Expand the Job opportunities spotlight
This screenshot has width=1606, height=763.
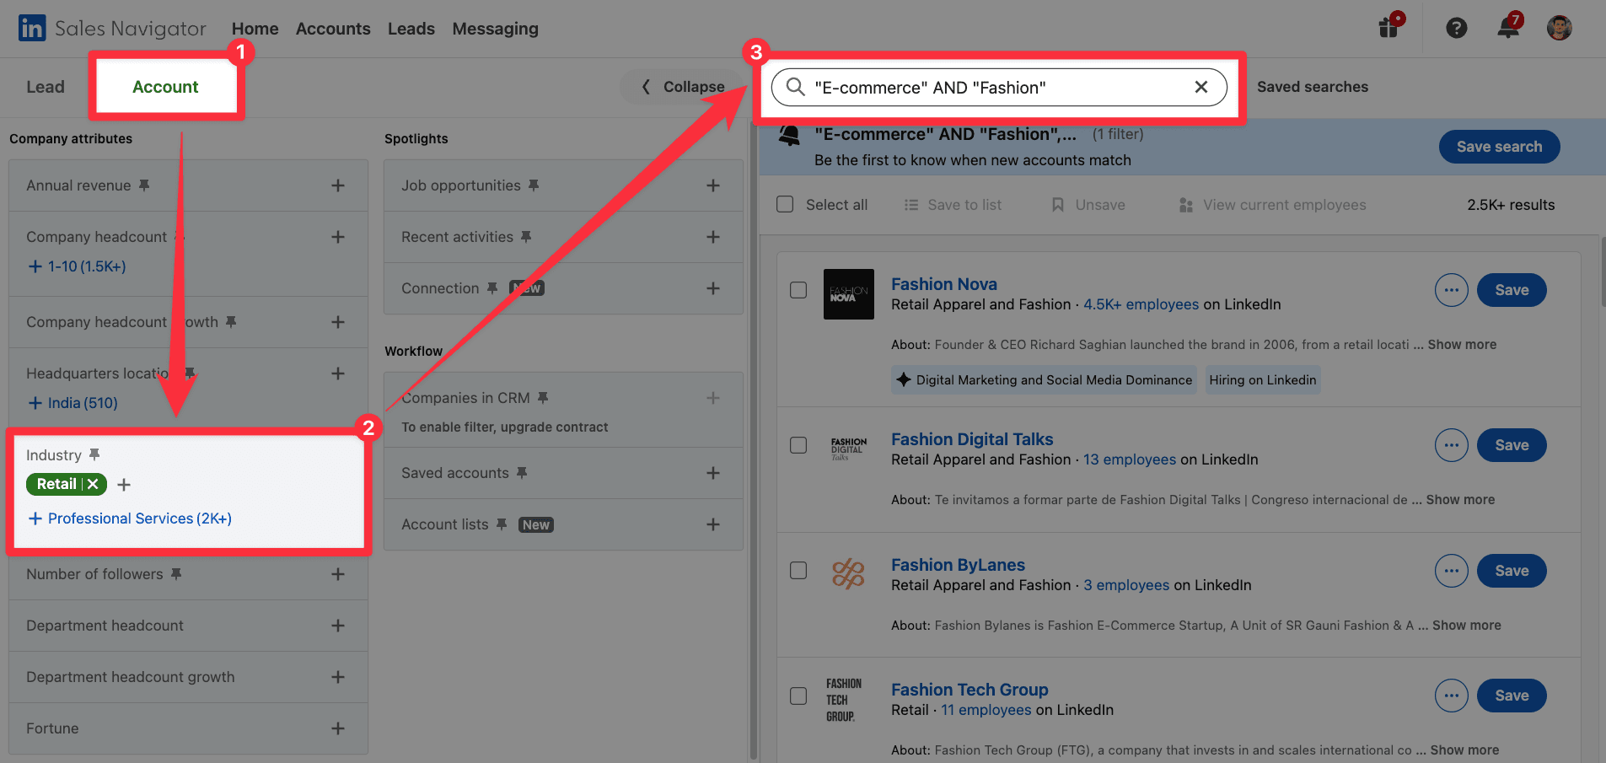click(x=713, y=185)
